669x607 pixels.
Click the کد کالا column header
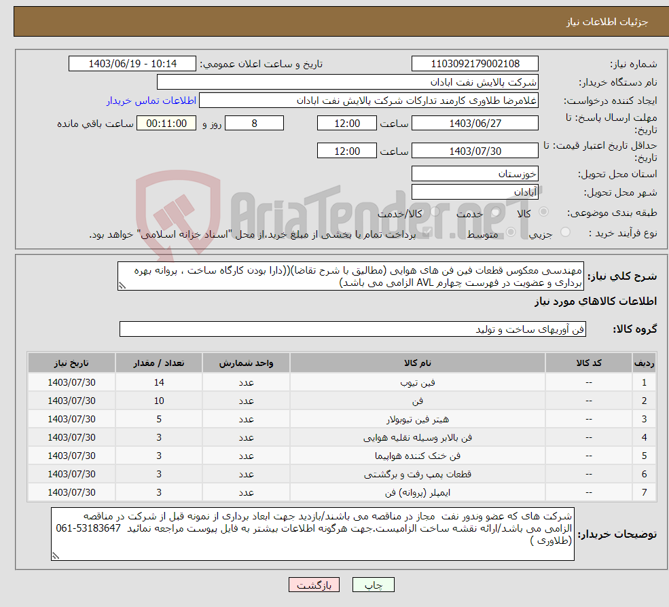click(x=589, y=363)
